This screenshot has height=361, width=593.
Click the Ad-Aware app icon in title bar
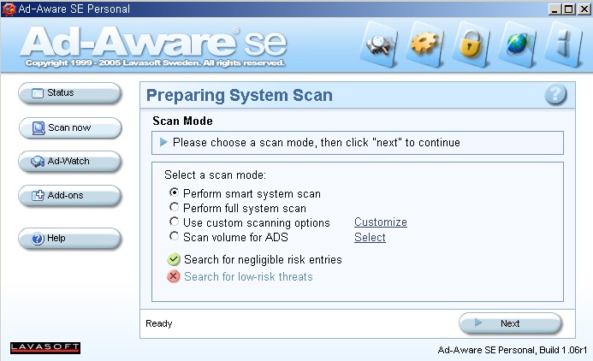coord(9,9)
